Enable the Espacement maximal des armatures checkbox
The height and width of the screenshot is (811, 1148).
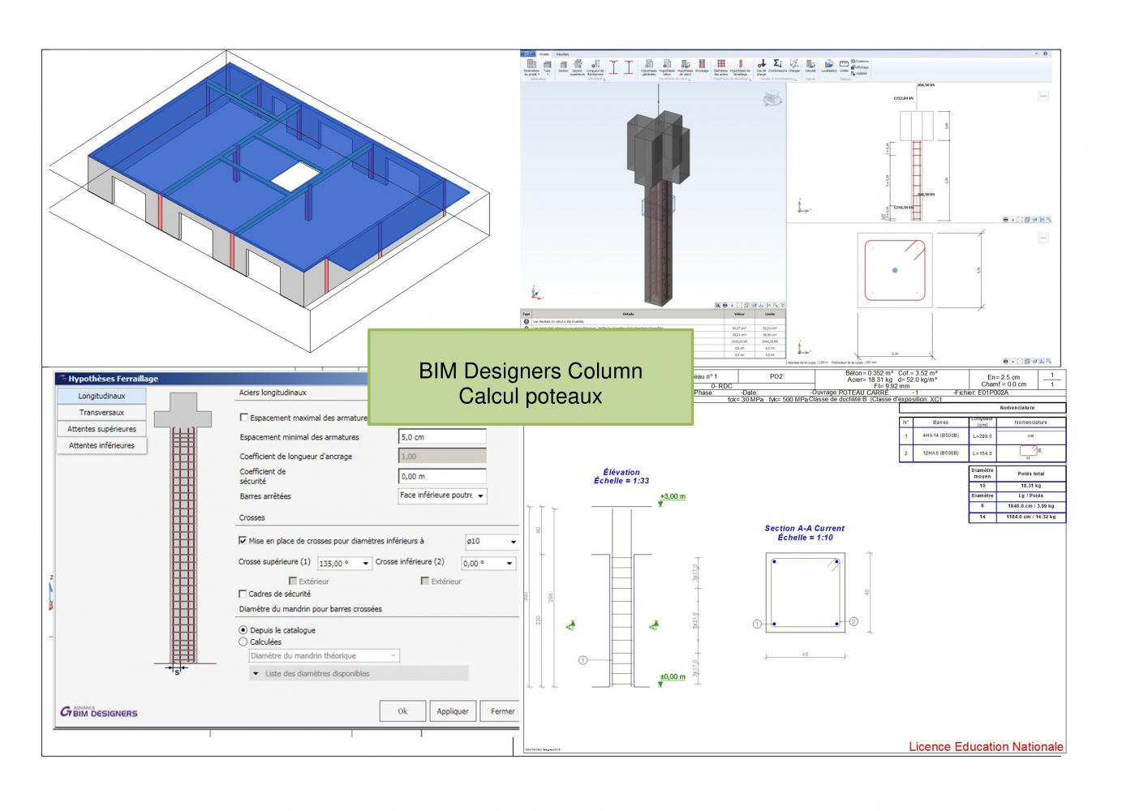click(x=244, y=418)
